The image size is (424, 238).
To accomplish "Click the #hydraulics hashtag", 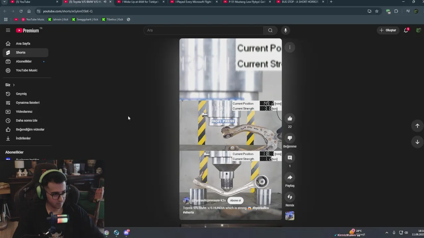I will pos(260,208).
